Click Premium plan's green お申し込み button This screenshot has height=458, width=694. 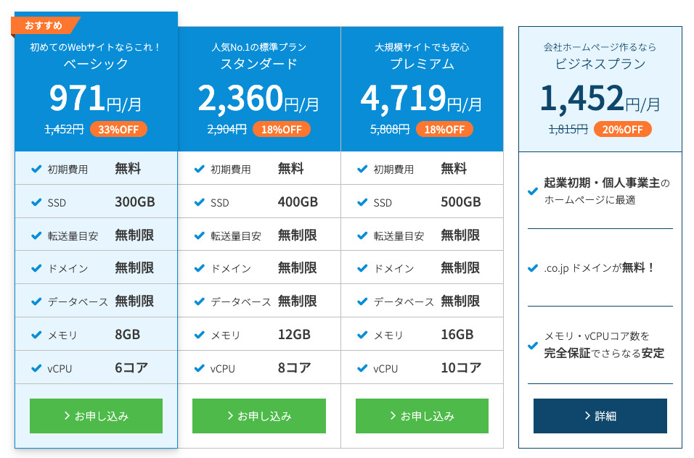(x=422, y=416)
